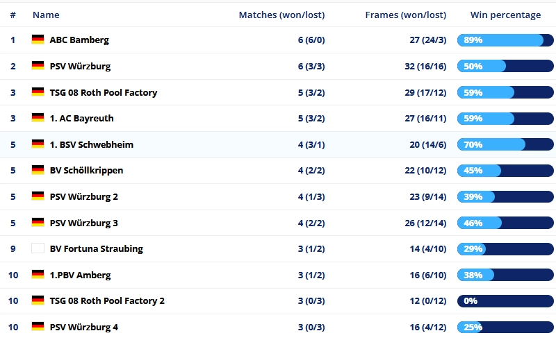Click the flag beside PSV Würzburg 4
The height and width of the screenshot is (340, 556).
point(38,327)
